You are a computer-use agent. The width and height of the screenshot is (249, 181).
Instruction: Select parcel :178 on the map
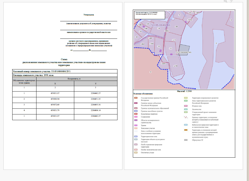coord(176,66)
